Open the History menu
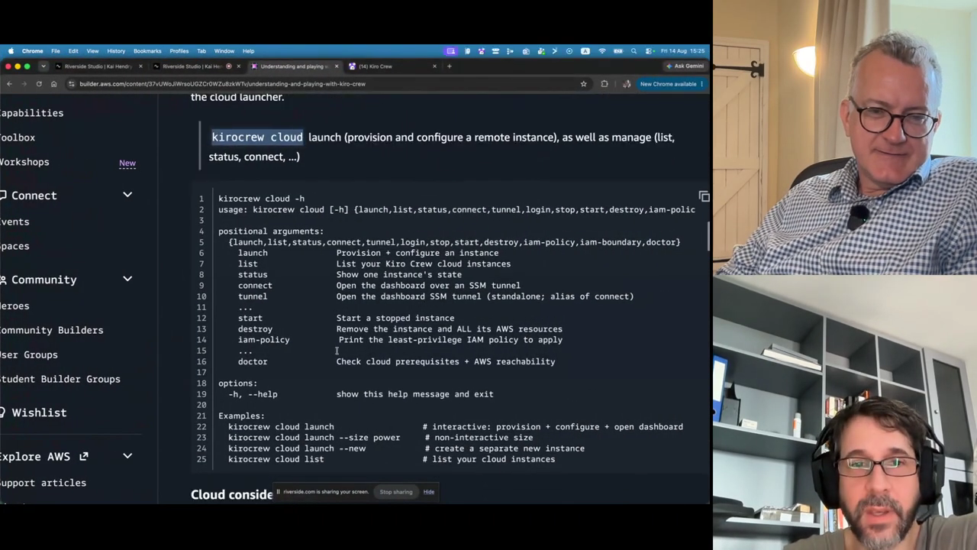The width and height of the screenshot is (977, 550). [116, 51]
